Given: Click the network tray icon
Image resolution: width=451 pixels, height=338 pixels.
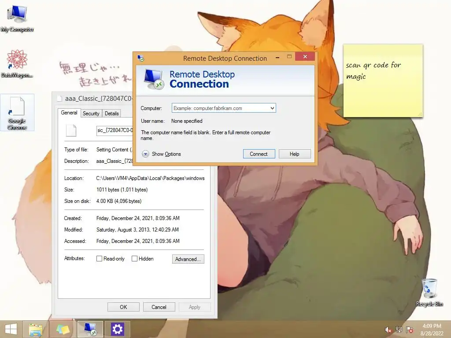Looking at the screenshot, I should [399, 330].
